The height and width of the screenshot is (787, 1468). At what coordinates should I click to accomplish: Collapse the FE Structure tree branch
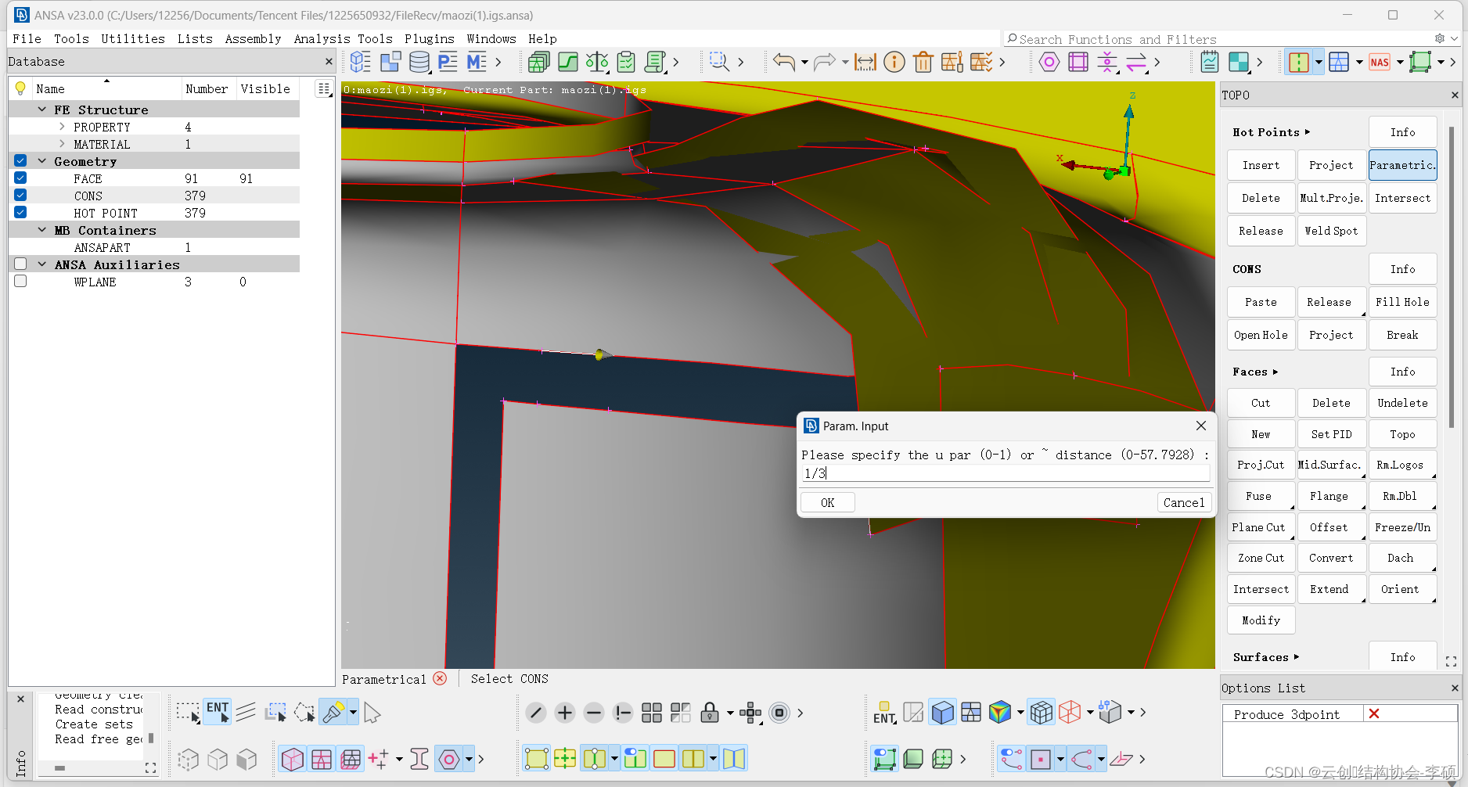pos(42,110)
